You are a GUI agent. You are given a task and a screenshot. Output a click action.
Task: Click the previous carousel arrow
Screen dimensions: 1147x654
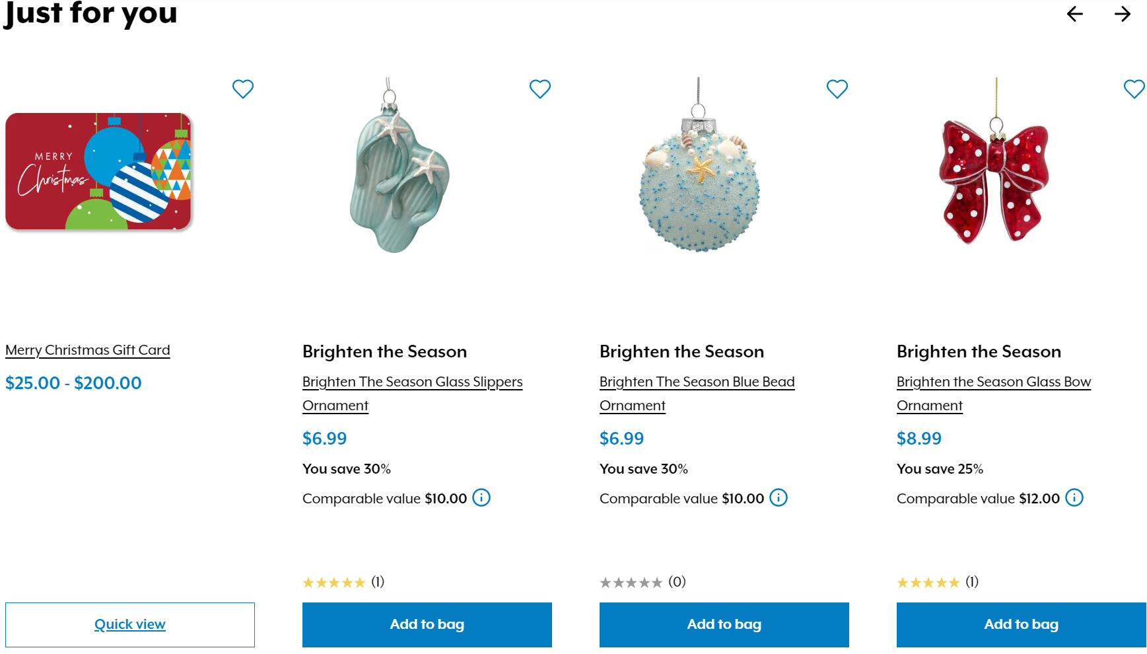pyautogui.click(x=1074, y=14)
